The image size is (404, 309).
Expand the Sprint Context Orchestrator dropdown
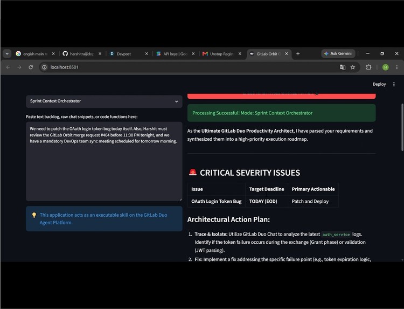[x=104, y=101]
